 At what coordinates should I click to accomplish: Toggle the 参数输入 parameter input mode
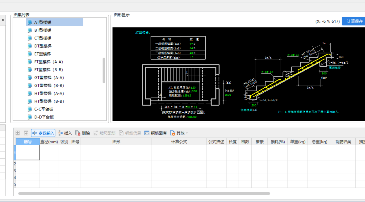pos(43,133)
